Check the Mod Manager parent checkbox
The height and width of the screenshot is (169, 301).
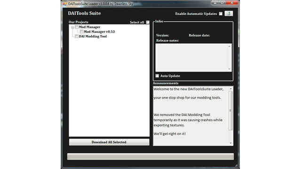click(77, 27)
